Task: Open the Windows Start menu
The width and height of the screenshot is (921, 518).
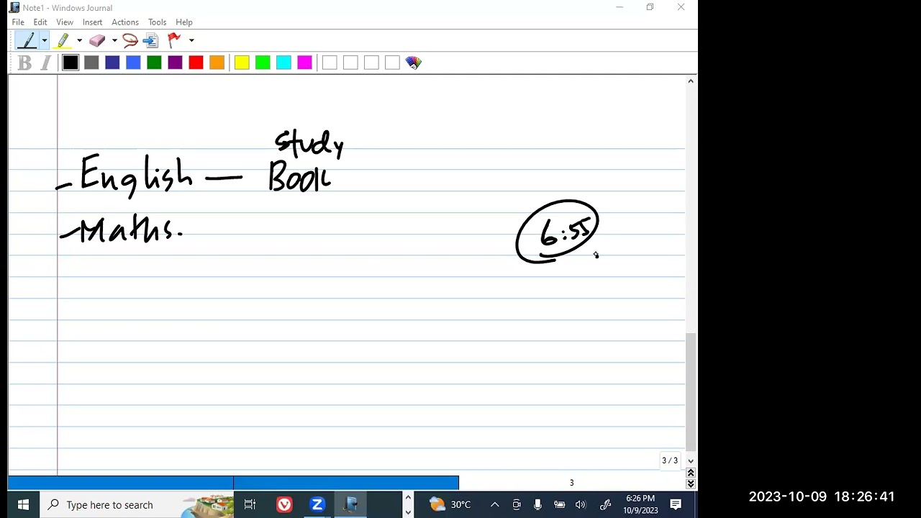Action: (22, 505)
